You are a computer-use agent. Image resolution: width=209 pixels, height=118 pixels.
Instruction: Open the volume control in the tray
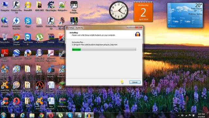[x=182, y=115]
